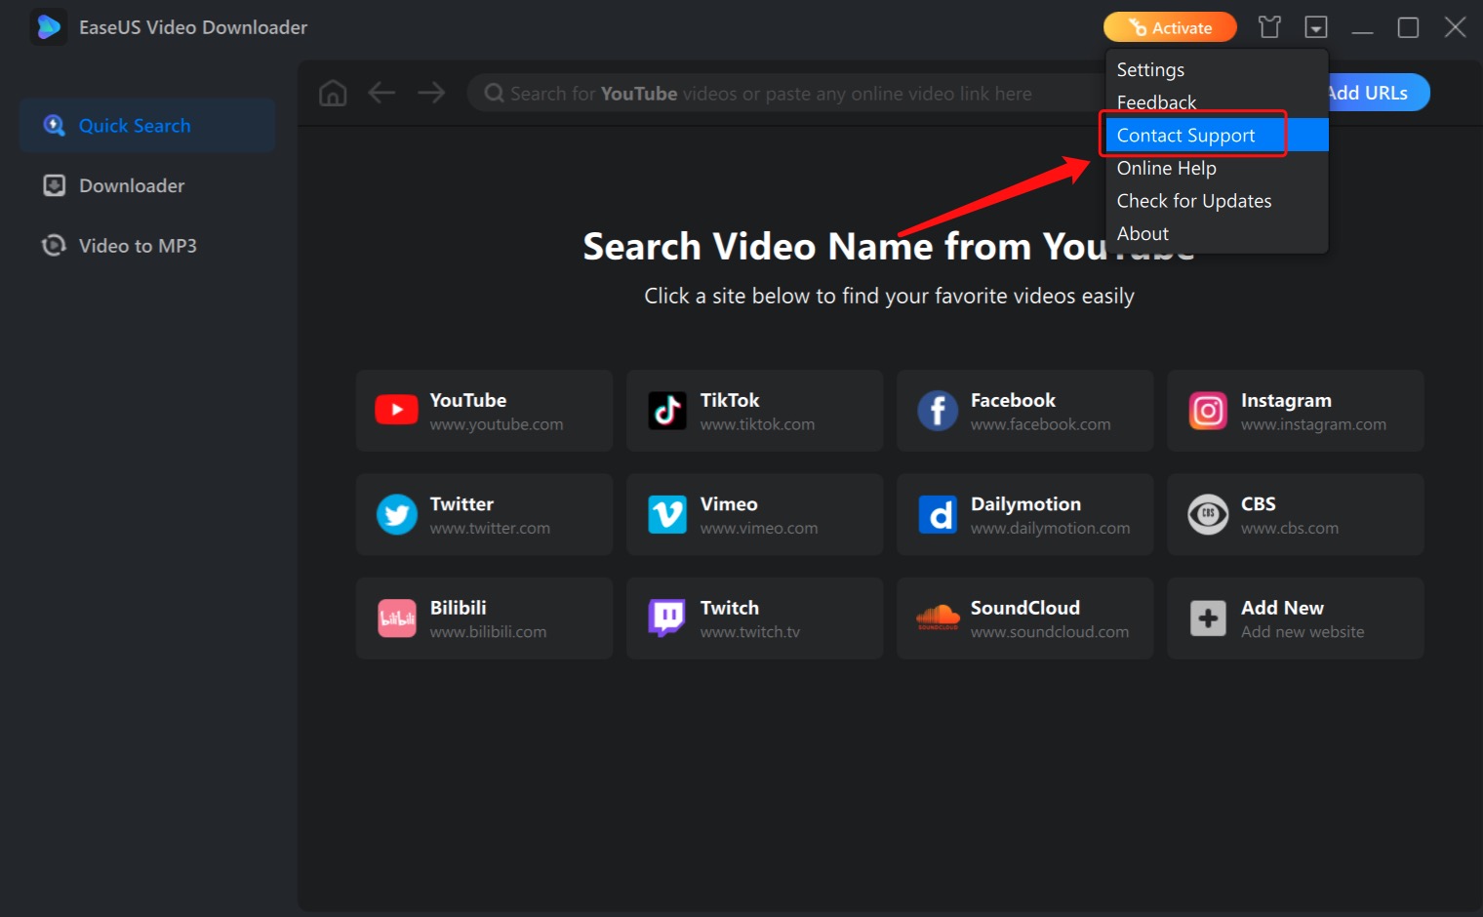Click the CBS eye logo icon
The width and height of the screenshot is (1483, 917).
[x=1208, y=514]
